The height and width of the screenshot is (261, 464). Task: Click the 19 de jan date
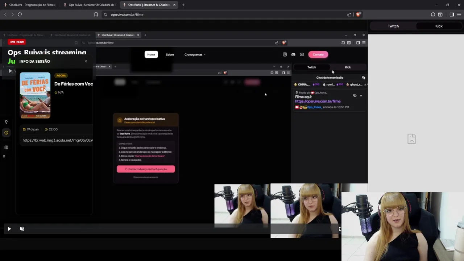[x=31, y=129]
